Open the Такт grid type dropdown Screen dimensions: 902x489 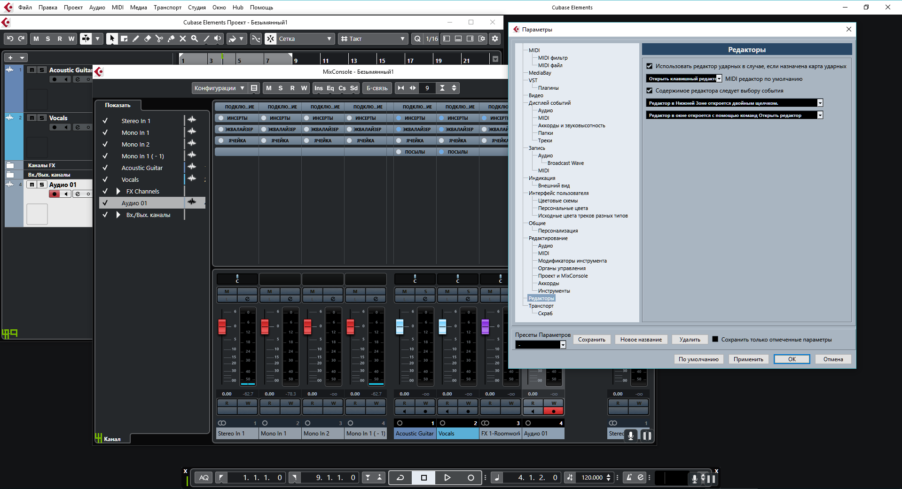point(373,39)
